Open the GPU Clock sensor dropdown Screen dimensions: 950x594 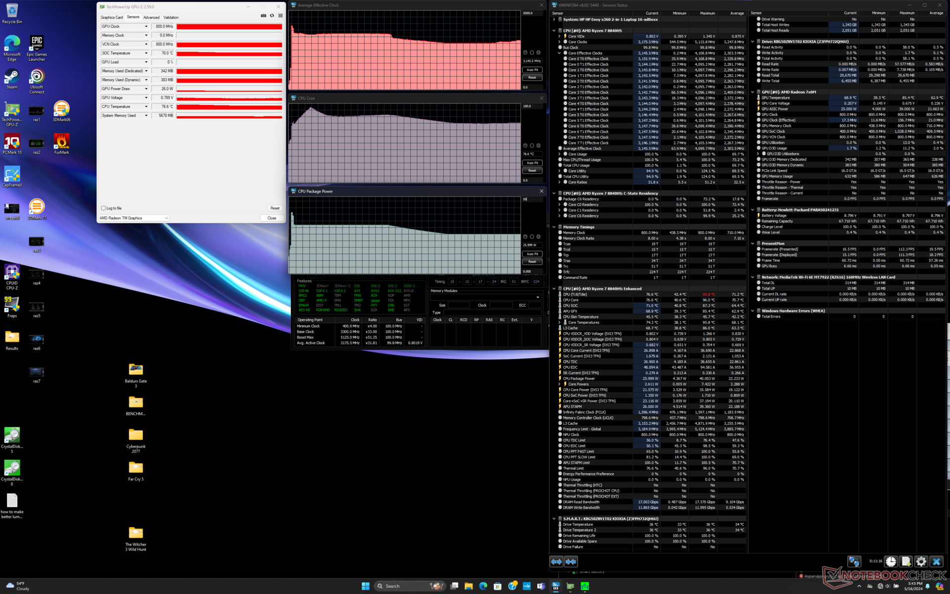(x=146, y=27)
